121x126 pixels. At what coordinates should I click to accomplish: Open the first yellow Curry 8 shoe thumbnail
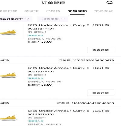(8, 32)
